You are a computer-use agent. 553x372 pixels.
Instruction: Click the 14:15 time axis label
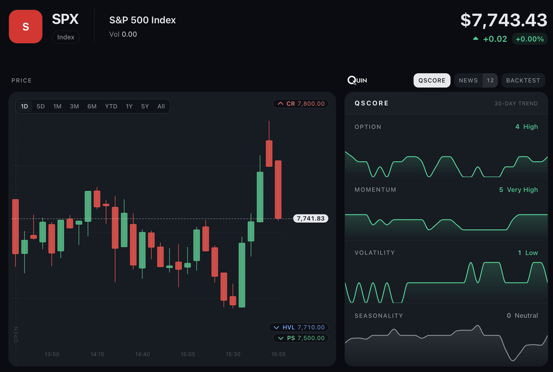click(97, 354)
